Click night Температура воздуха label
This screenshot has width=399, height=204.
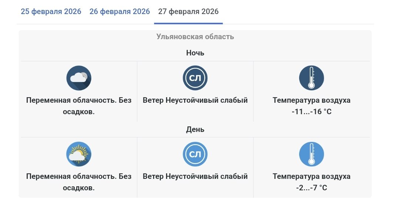311,100
